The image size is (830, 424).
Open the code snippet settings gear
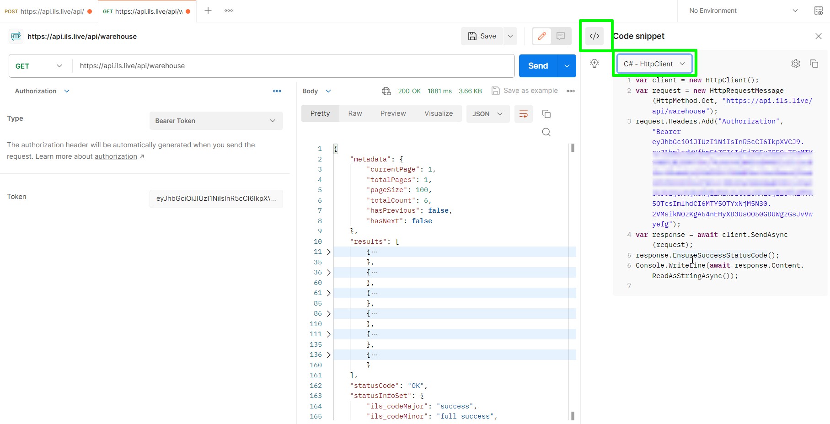796,64
